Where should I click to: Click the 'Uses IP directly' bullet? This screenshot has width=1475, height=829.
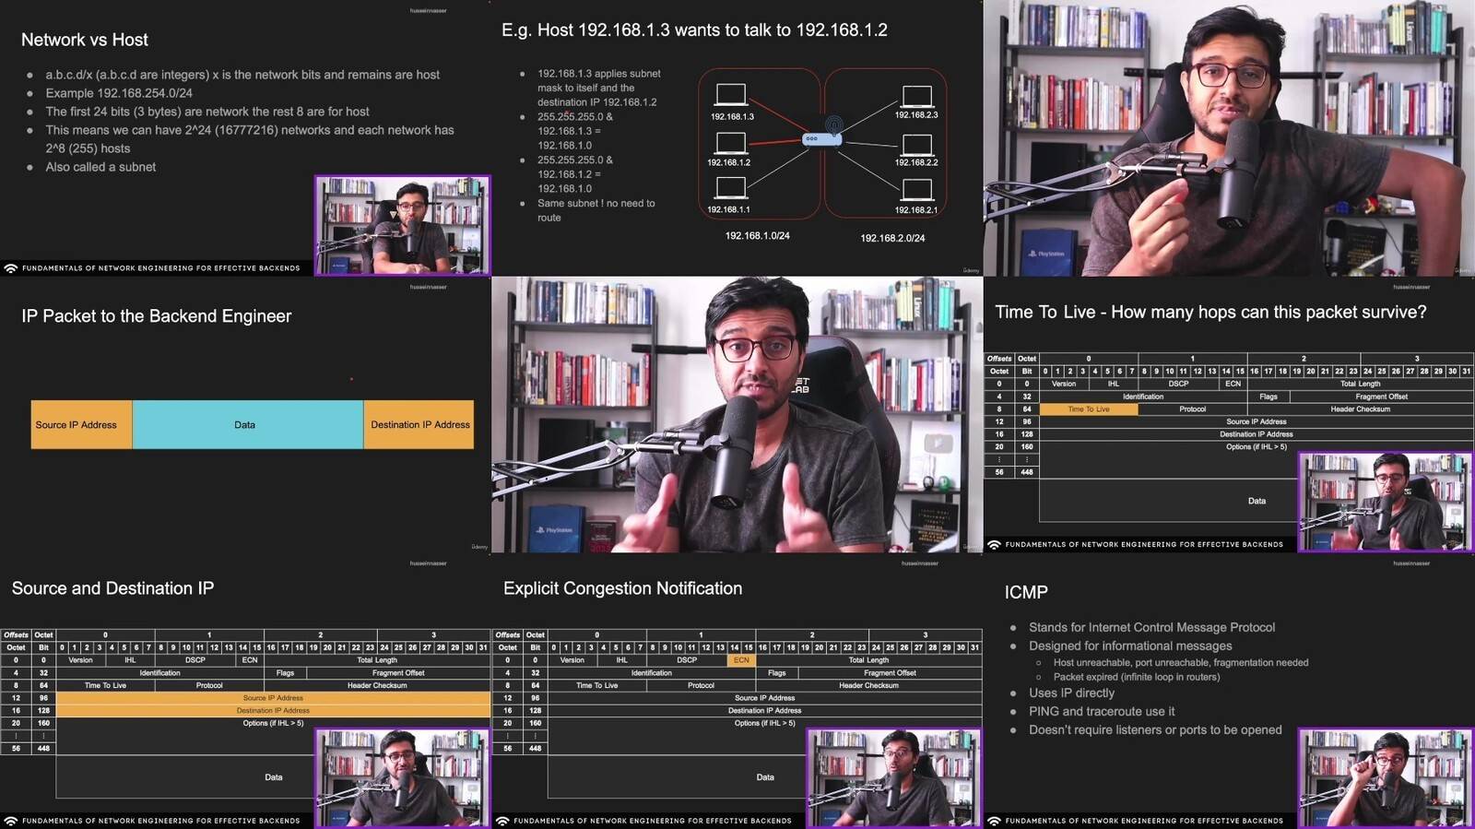[x=1071, y=693]
